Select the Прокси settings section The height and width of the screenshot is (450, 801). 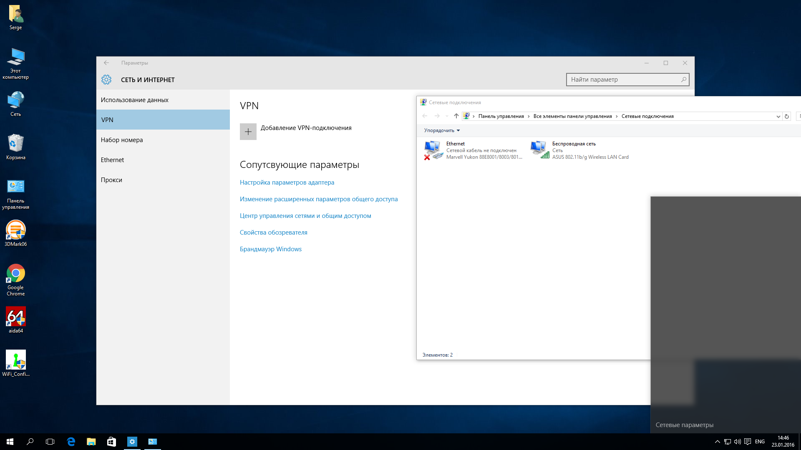point(111,180)
